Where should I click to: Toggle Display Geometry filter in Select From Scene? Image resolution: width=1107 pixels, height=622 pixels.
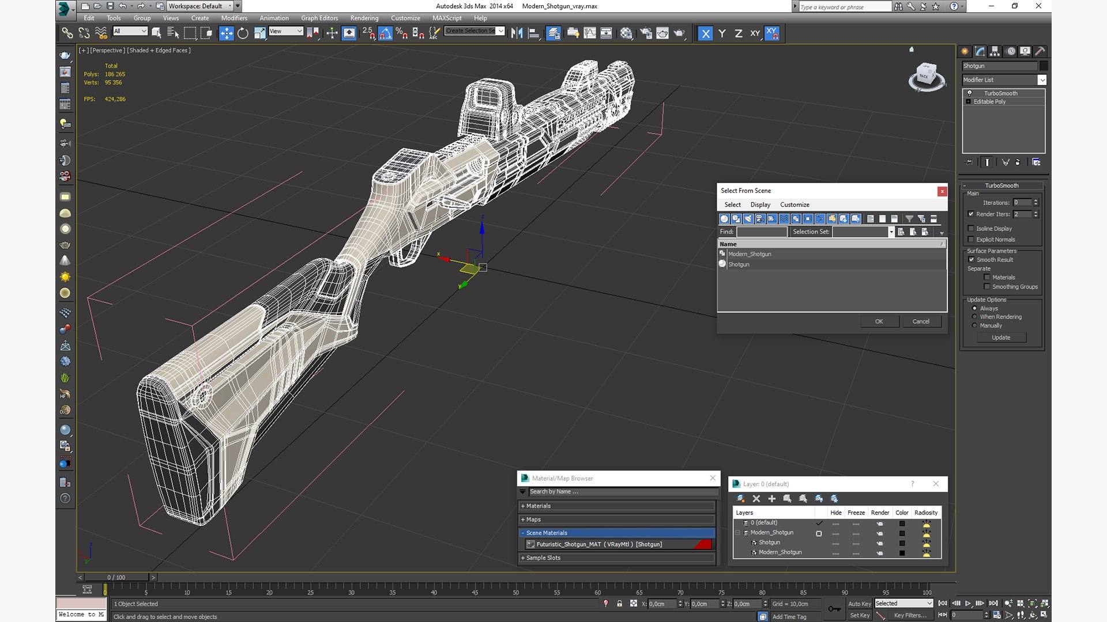click(x=724, y=219)
